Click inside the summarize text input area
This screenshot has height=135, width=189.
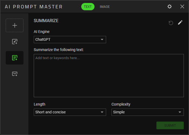109,76
